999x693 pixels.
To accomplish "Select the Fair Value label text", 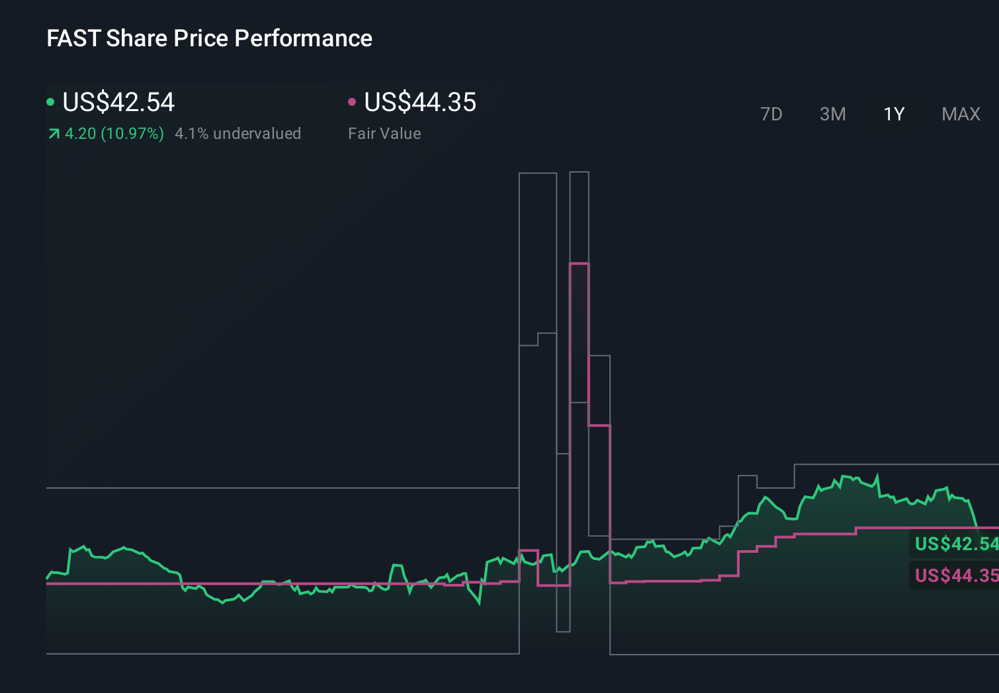I will (384, 134).
